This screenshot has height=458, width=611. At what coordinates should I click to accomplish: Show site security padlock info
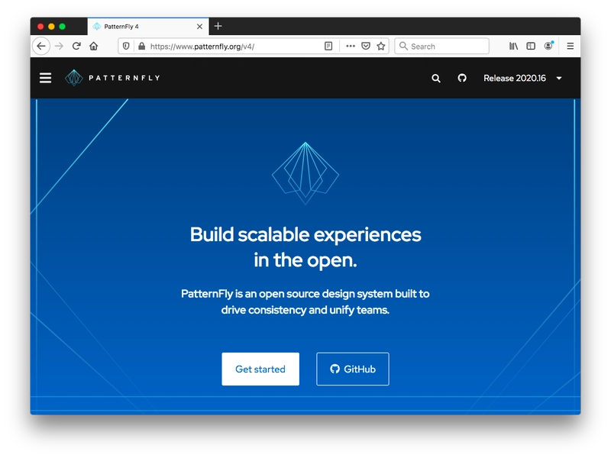[142, 47]
